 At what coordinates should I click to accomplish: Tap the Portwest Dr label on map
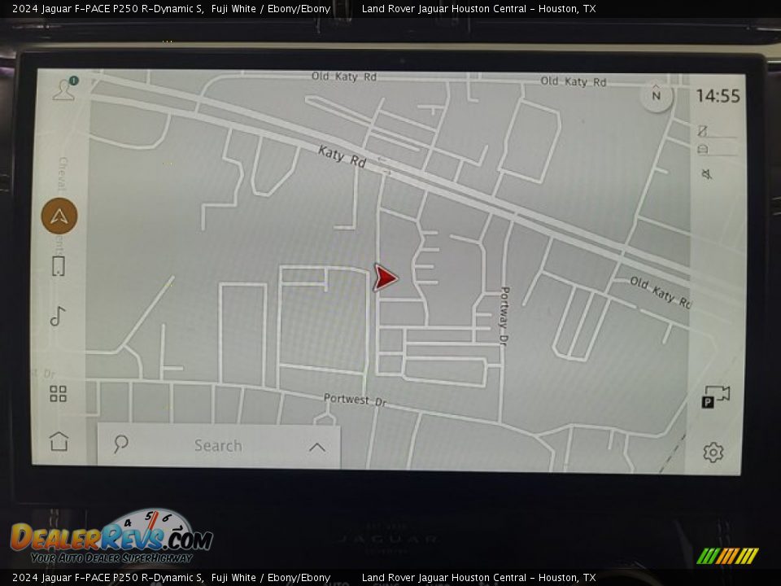356,400
